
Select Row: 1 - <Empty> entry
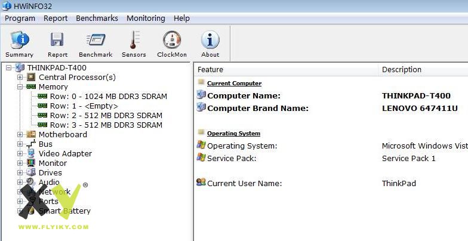pyautogui.click(x=84, y=106)
